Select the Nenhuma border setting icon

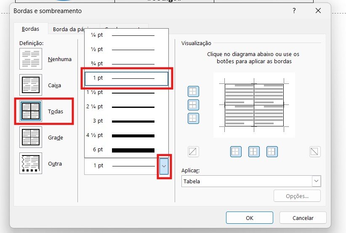[31, 59]
